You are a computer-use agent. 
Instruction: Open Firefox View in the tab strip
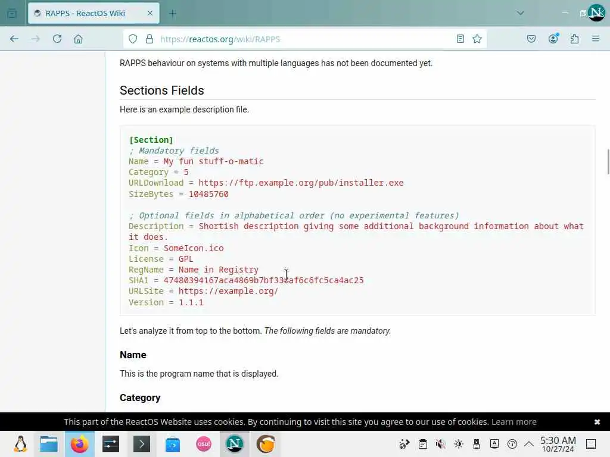12,14
